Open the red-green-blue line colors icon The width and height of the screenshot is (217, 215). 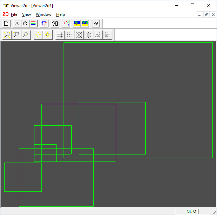pyautogui.click(x=34, y=24)
